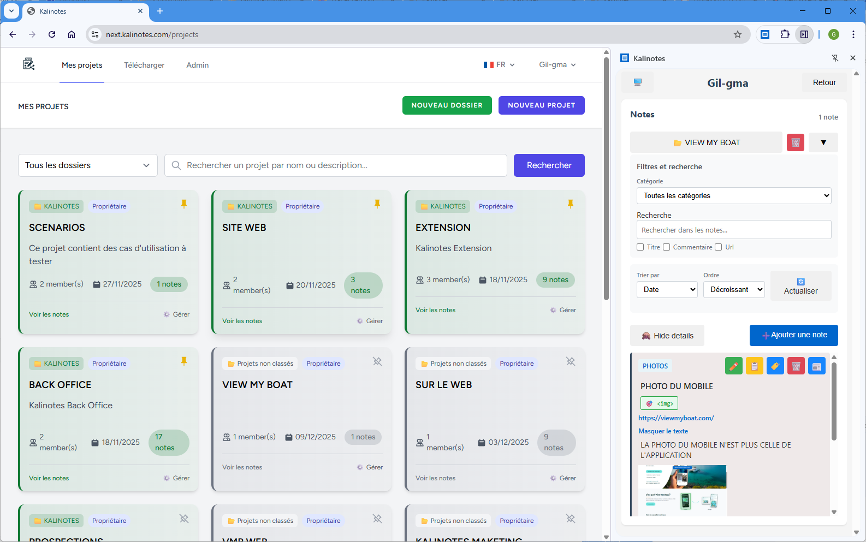This screenshot has height=542, width=866.
Task: Unpin the SITE WEB project card
Action: pos(377,204)
